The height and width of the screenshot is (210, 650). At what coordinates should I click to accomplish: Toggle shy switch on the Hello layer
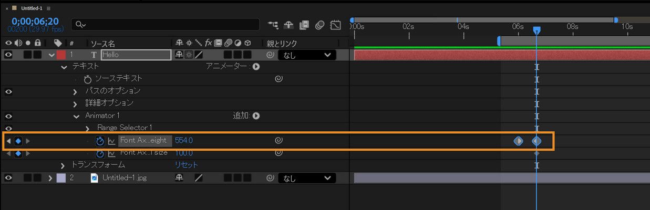(x=179, y=55)
